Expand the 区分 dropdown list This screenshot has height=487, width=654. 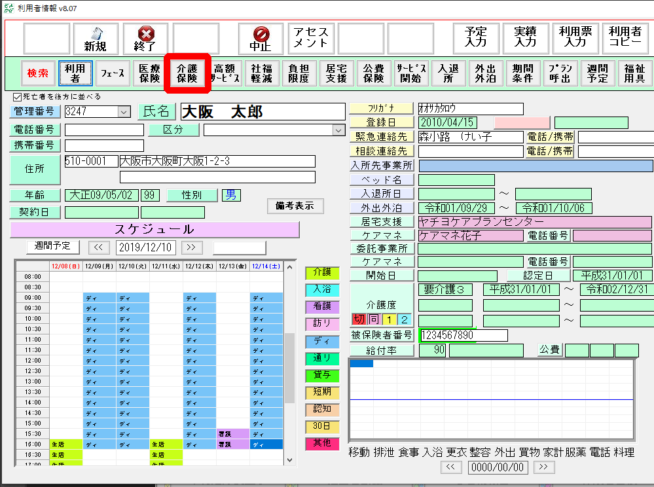pyautogui.click(x=338, y=130)
